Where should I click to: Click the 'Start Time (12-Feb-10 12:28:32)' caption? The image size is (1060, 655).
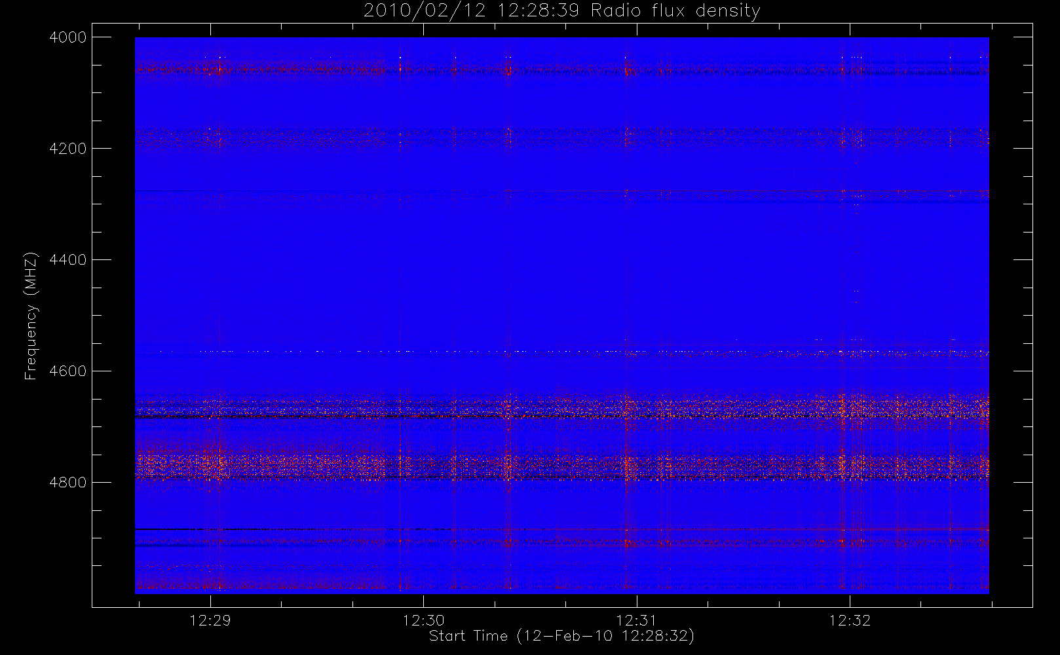561,636
